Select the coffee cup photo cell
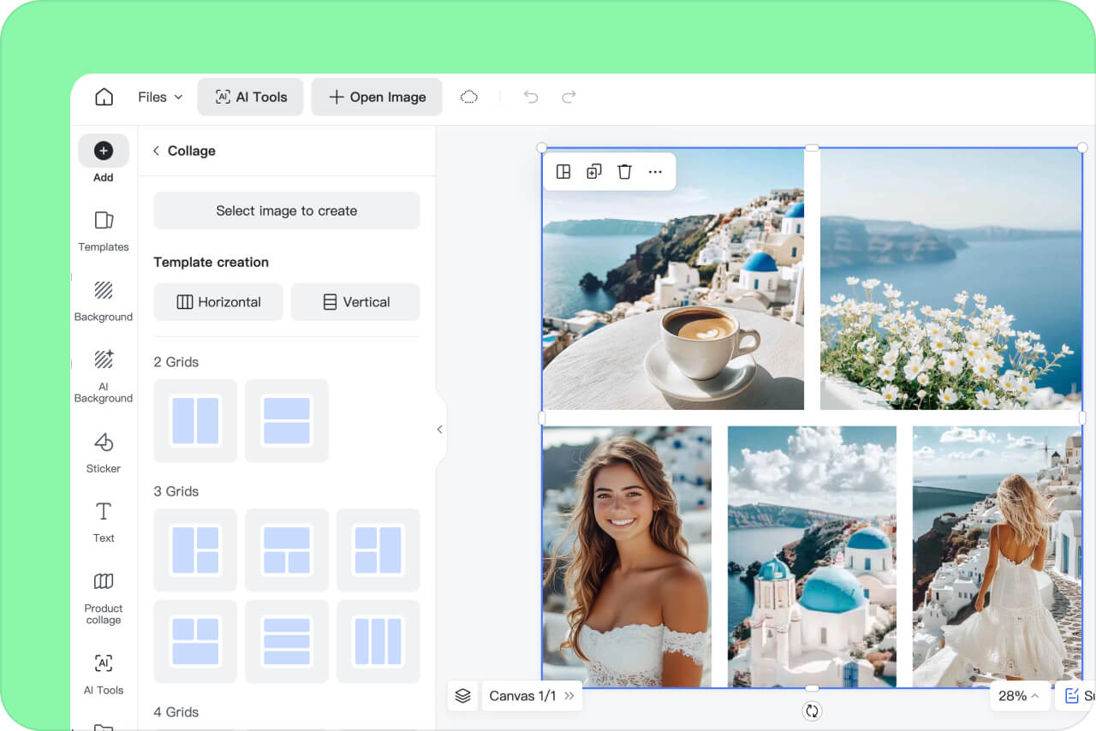The height and width of the screenshot is (731, 1096). (673, 279)
